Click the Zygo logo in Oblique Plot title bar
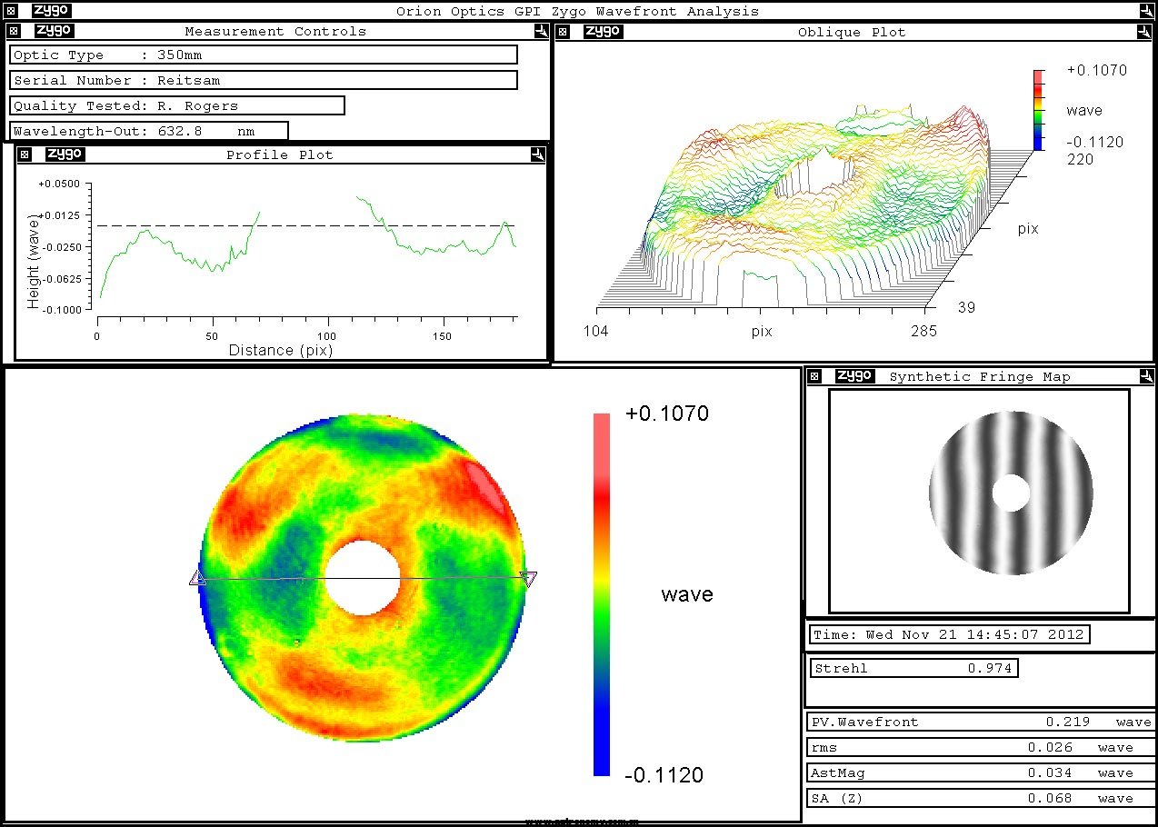This screenshot has height=827, width=1158. [602, 32]
